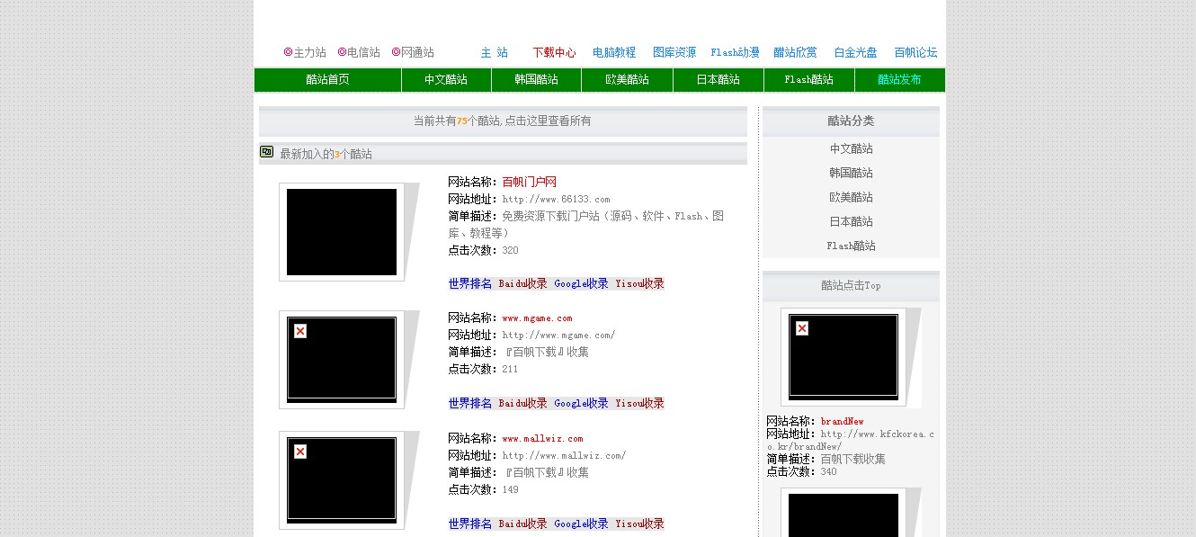Open the brandNew site name link
The height and width of the screenshot is (537, 1196).
coord(842,422)
